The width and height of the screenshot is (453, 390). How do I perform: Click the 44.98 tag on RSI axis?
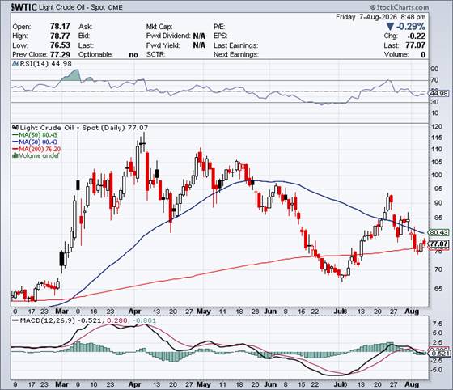tap(438, 93)
